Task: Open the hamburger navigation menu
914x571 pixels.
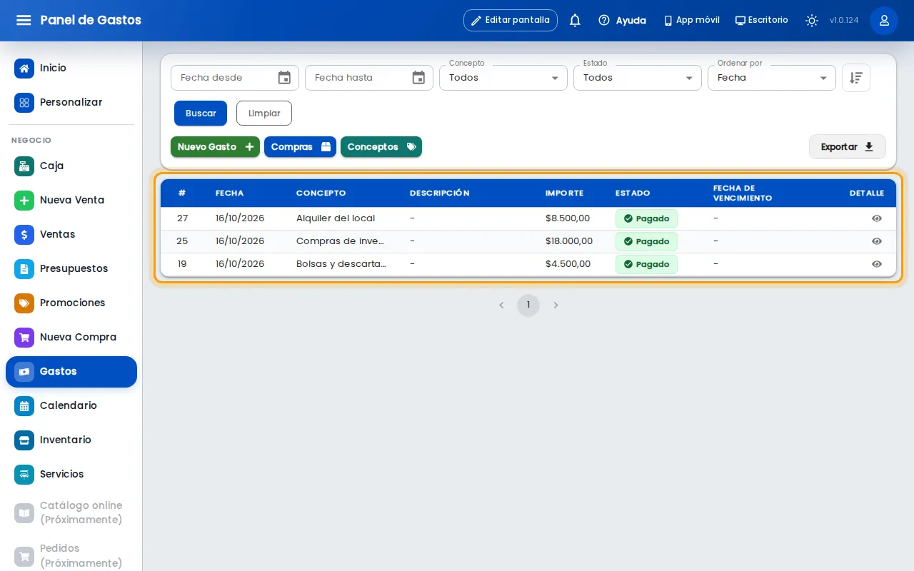Action: (24, 20)
